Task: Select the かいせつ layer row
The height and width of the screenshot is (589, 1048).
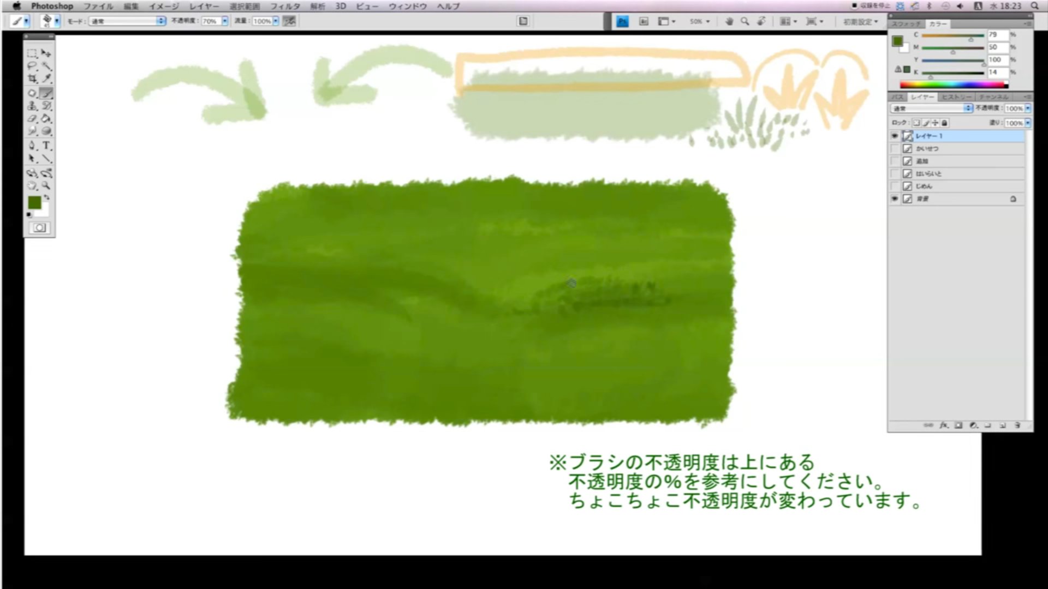Action: [x=957, y=148]
